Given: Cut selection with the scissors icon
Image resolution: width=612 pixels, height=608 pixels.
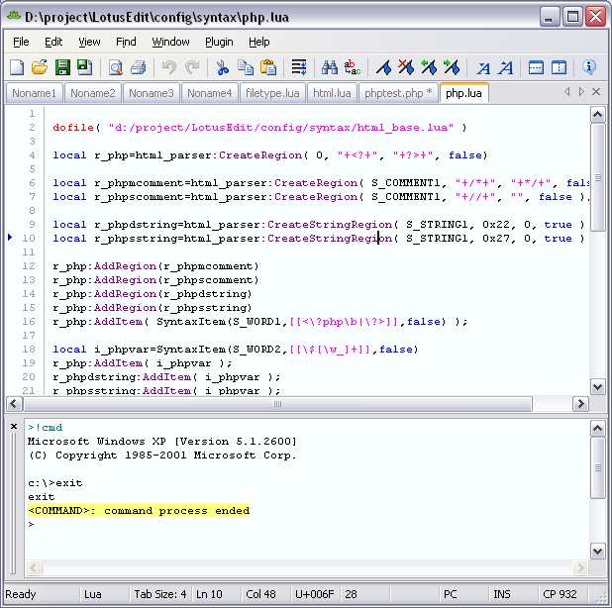Looking at the screenshot, I should pos(223,67).
